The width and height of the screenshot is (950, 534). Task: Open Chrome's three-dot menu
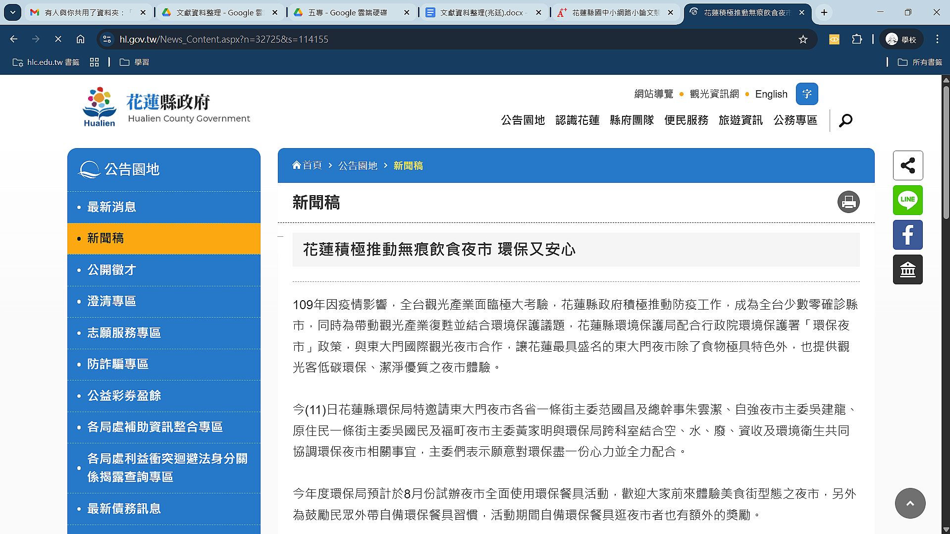(x=937, y=39)
